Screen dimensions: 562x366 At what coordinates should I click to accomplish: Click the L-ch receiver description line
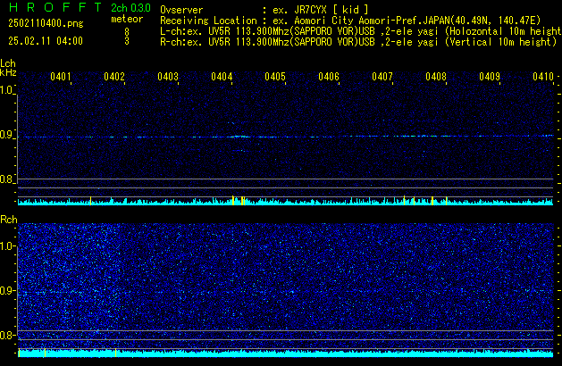pos(361,31)
